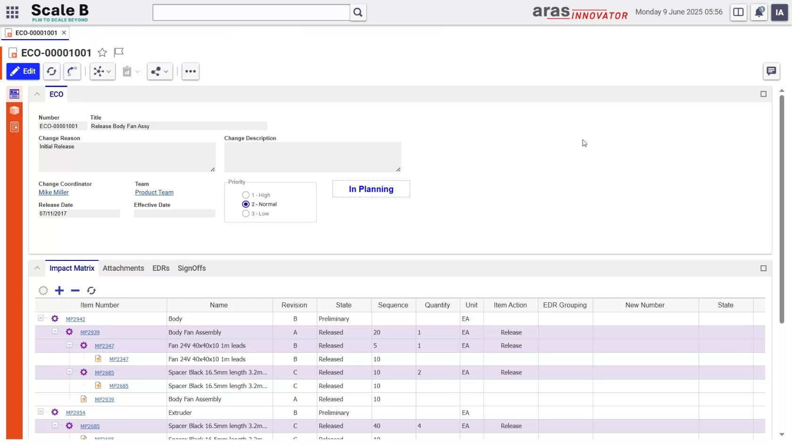Click the minus icon in Impact Matrix
This screenshot has width=792, height=445.
pos(75,291)
